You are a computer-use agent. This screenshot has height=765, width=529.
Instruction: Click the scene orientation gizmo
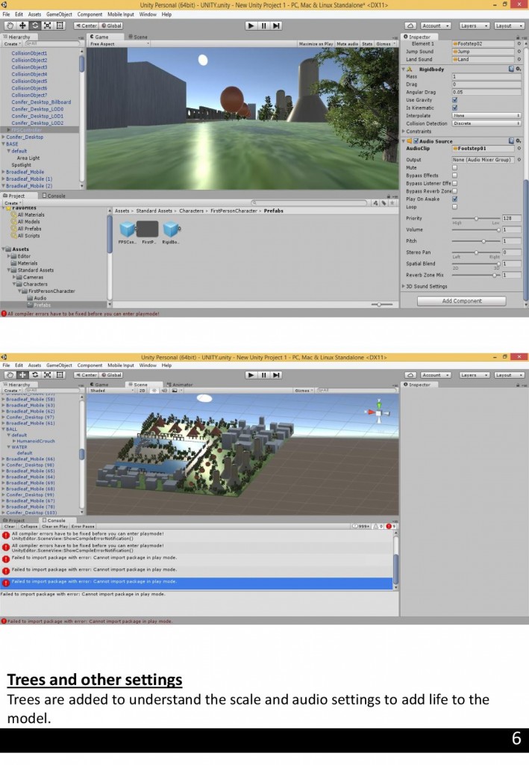coord(379,412)
